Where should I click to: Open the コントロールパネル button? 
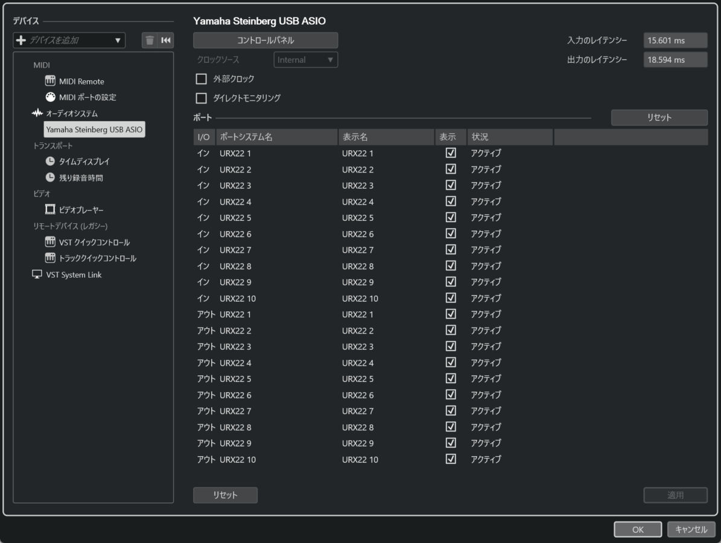click(265, 40)
